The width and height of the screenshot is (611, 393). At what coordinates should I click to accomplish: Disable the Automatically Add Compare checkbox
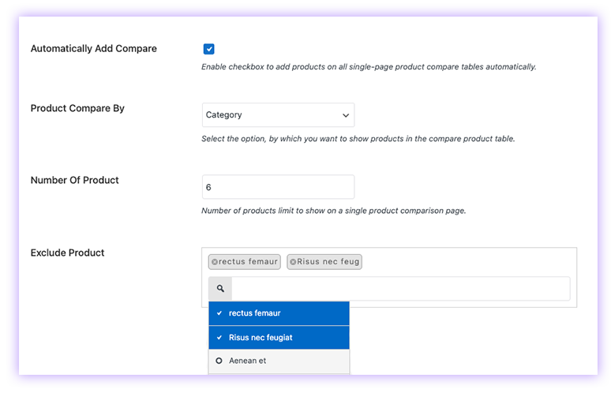pos(208,49)
